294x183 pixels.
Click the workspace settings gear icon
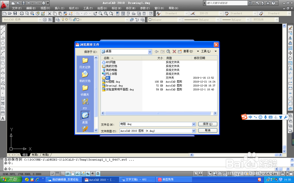click(x=45, y=20)
